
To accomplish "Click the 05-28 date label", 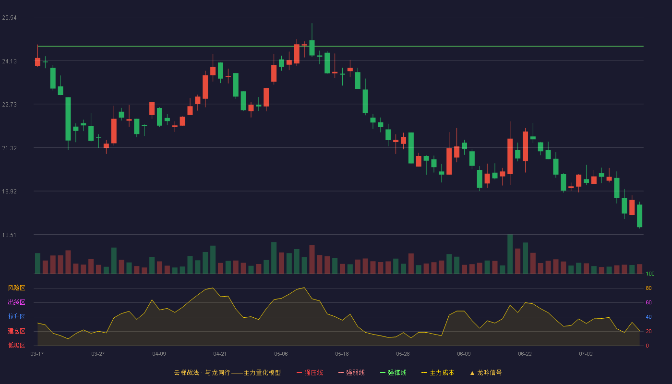I will [x=403, y=354].
